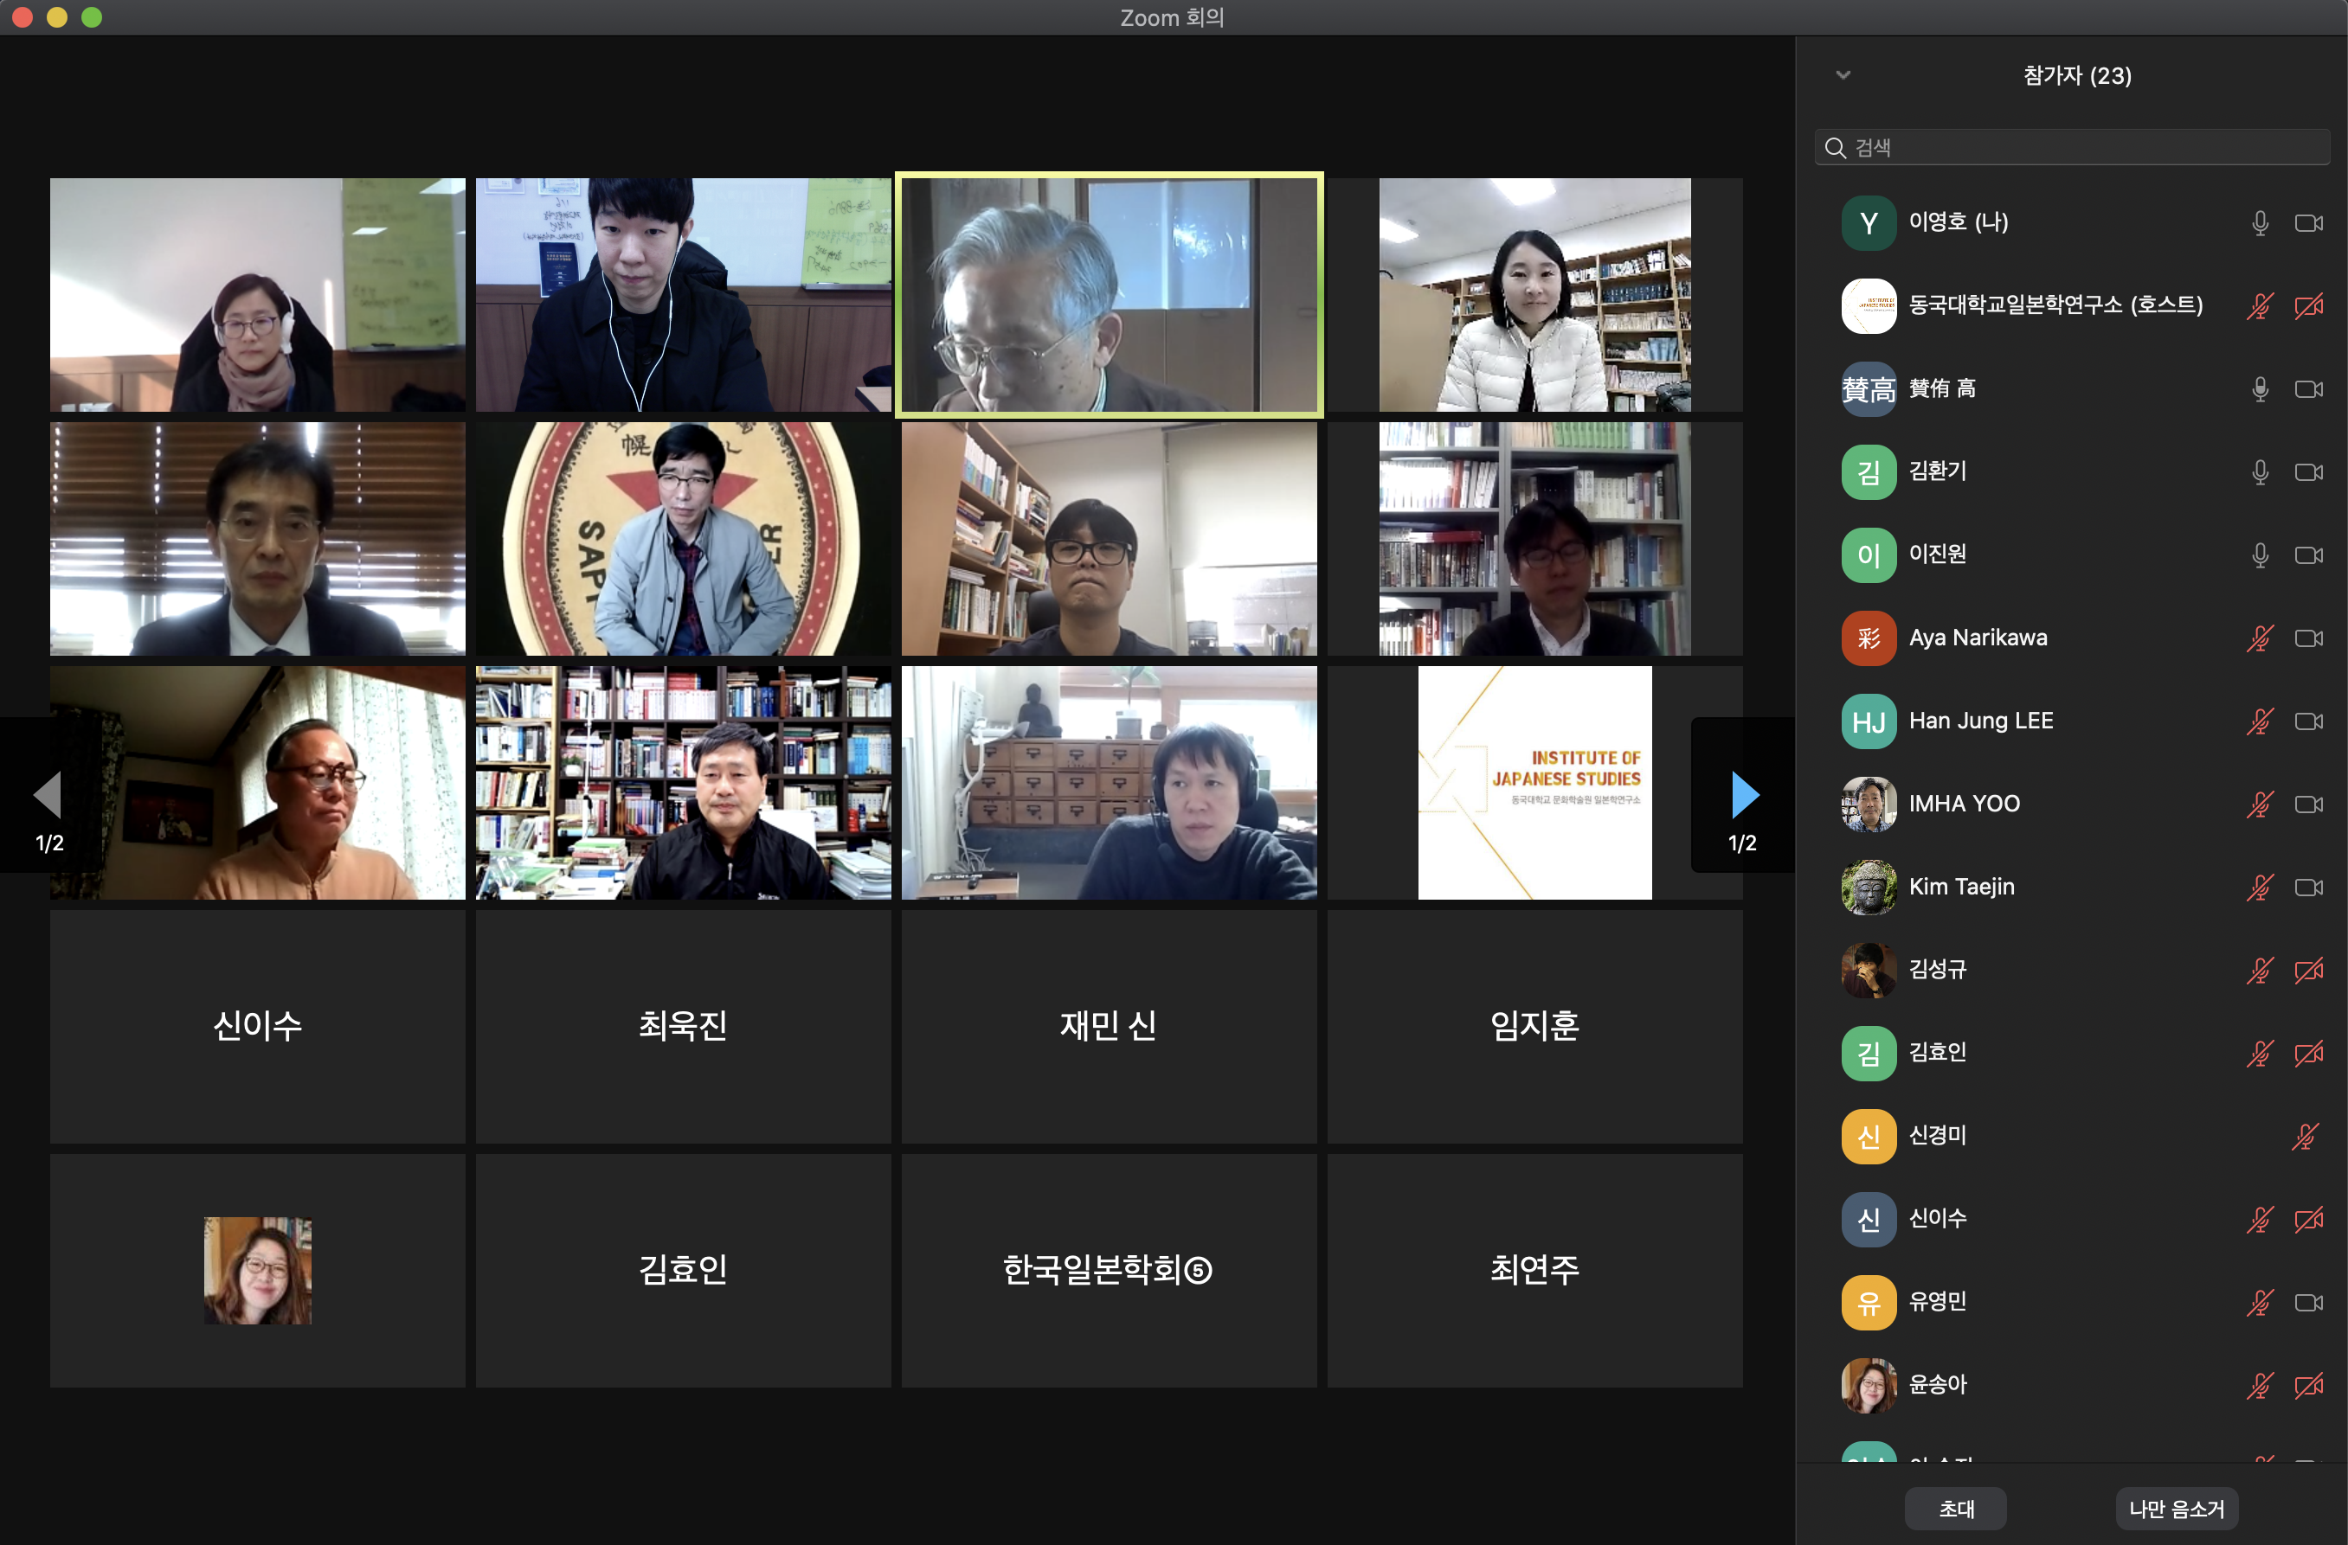Viewport: 2348px width, 1545px height.
Task: Select the 신이수 name tile in gallery
Action: [x=258, y=1026]
